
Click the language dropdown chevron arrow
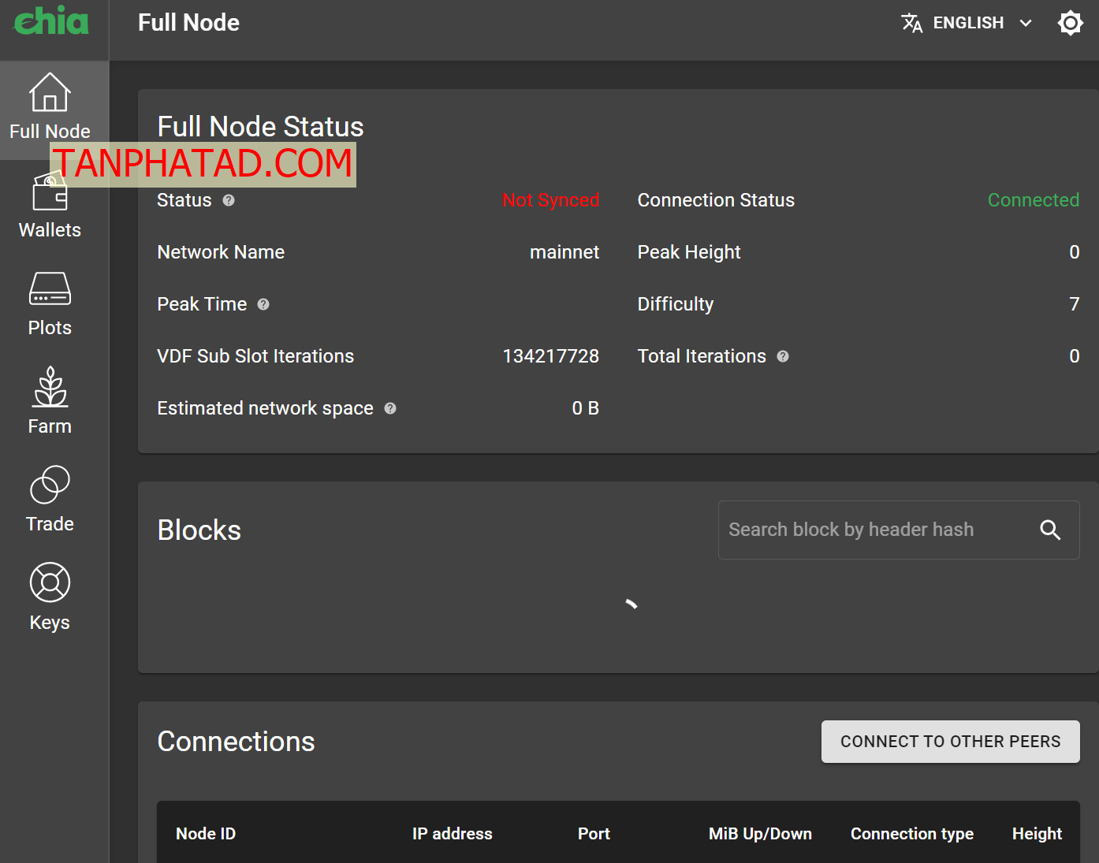1026,23
